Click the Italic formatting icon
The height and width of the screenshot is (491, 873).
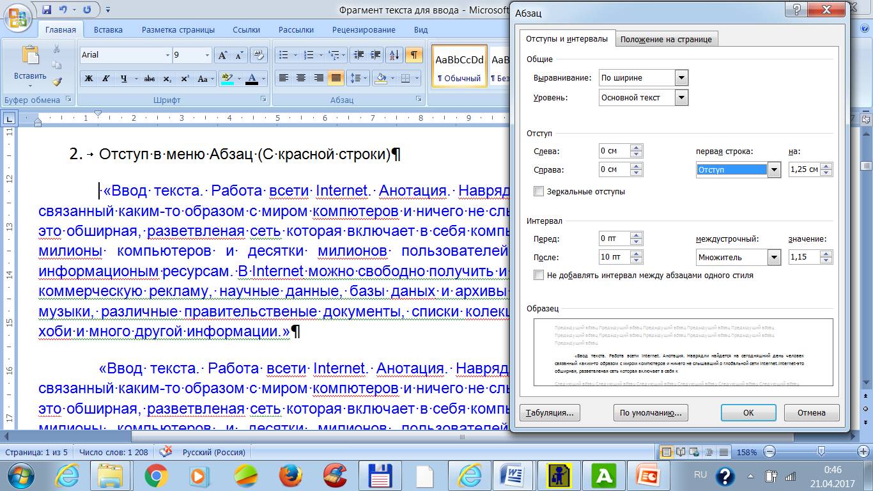pyautogui.click(x=105, y=79)
